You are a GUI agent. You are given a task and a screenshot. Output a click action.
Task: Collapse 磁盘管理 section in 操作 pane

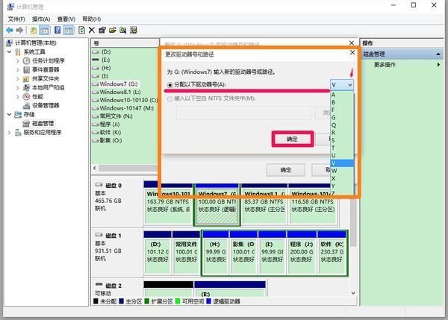[x=438, y=54]
